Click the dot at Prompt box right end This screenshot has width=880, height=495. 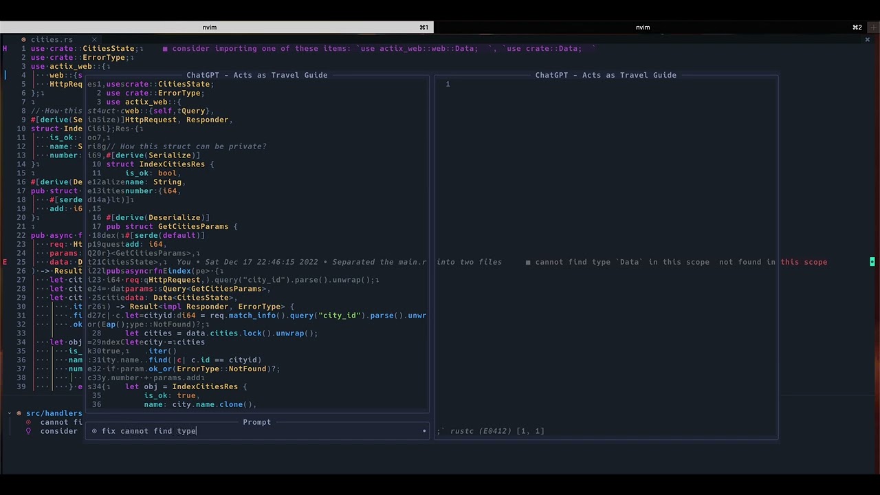coord(424,431)
